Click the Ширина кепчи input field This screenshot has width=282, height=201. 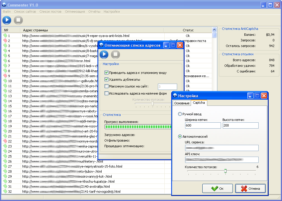pos(203,126)
